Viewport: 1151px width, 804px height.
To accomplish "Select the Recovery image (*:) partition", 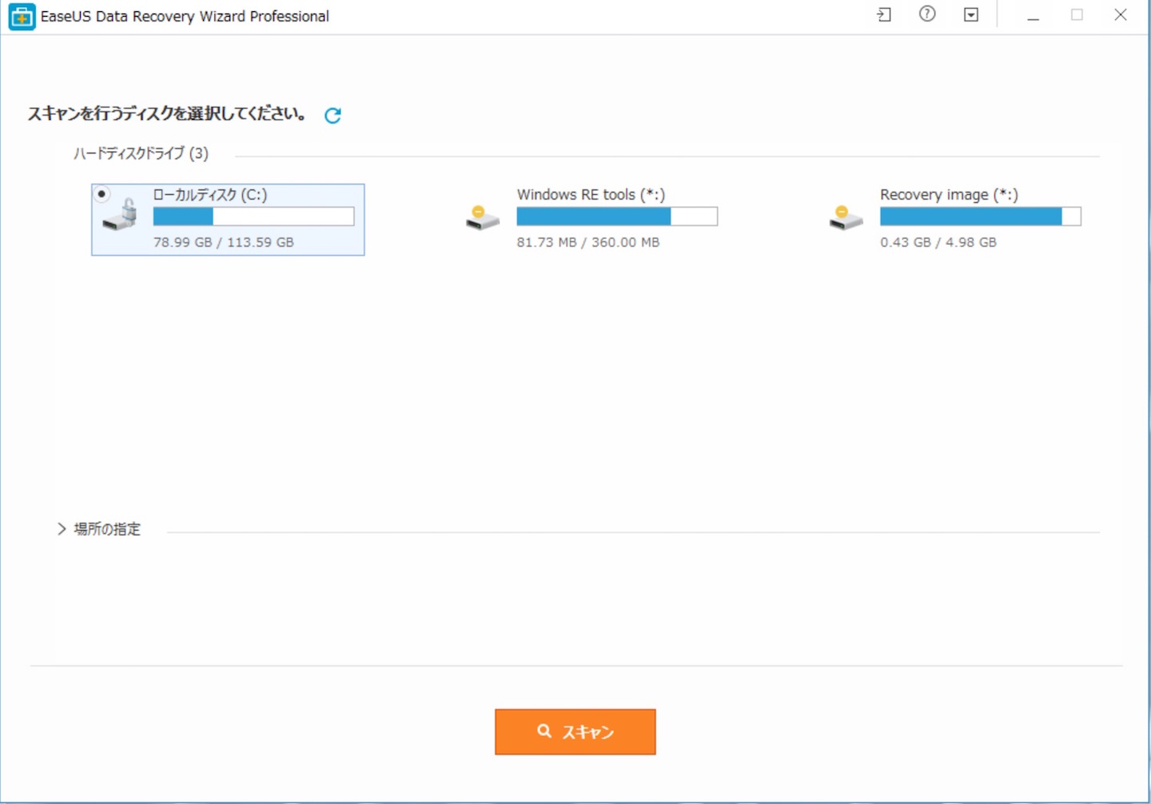I will pos(955,218).
